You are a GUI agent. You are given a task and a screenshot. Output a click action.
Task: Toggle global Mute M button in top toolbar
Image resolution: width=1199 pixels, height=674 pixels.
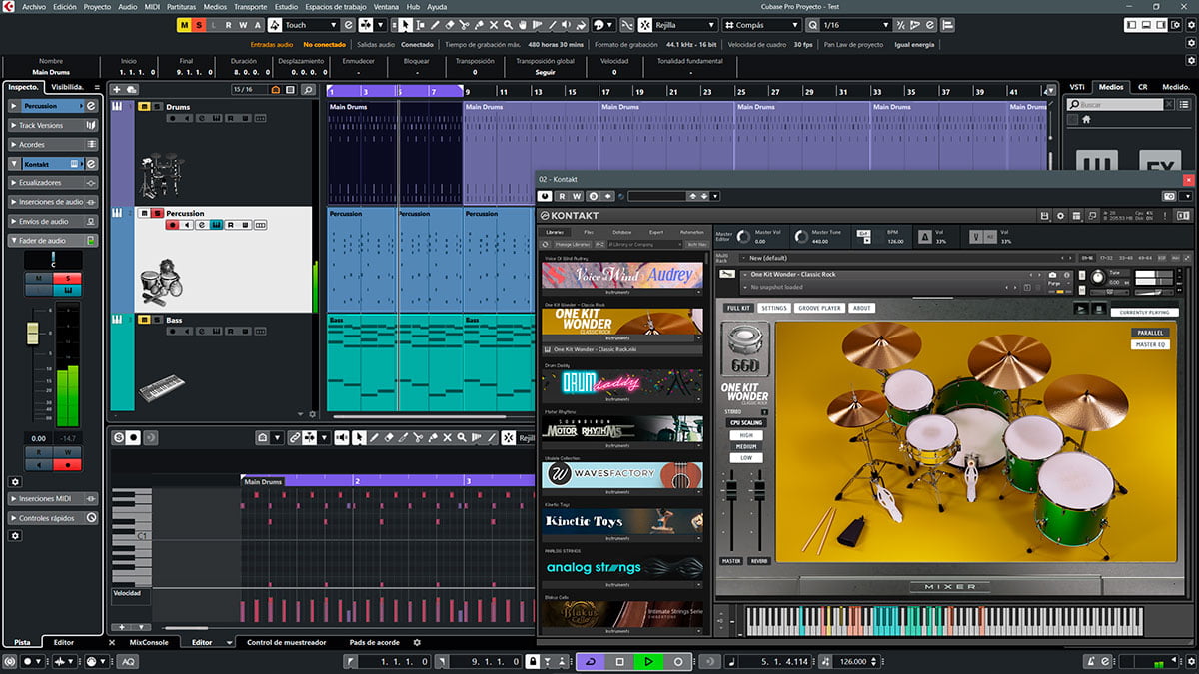click(184, 24)
